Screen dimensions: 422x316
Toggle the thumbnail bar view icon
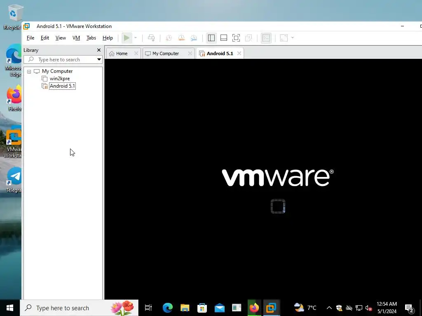[224, 38]
